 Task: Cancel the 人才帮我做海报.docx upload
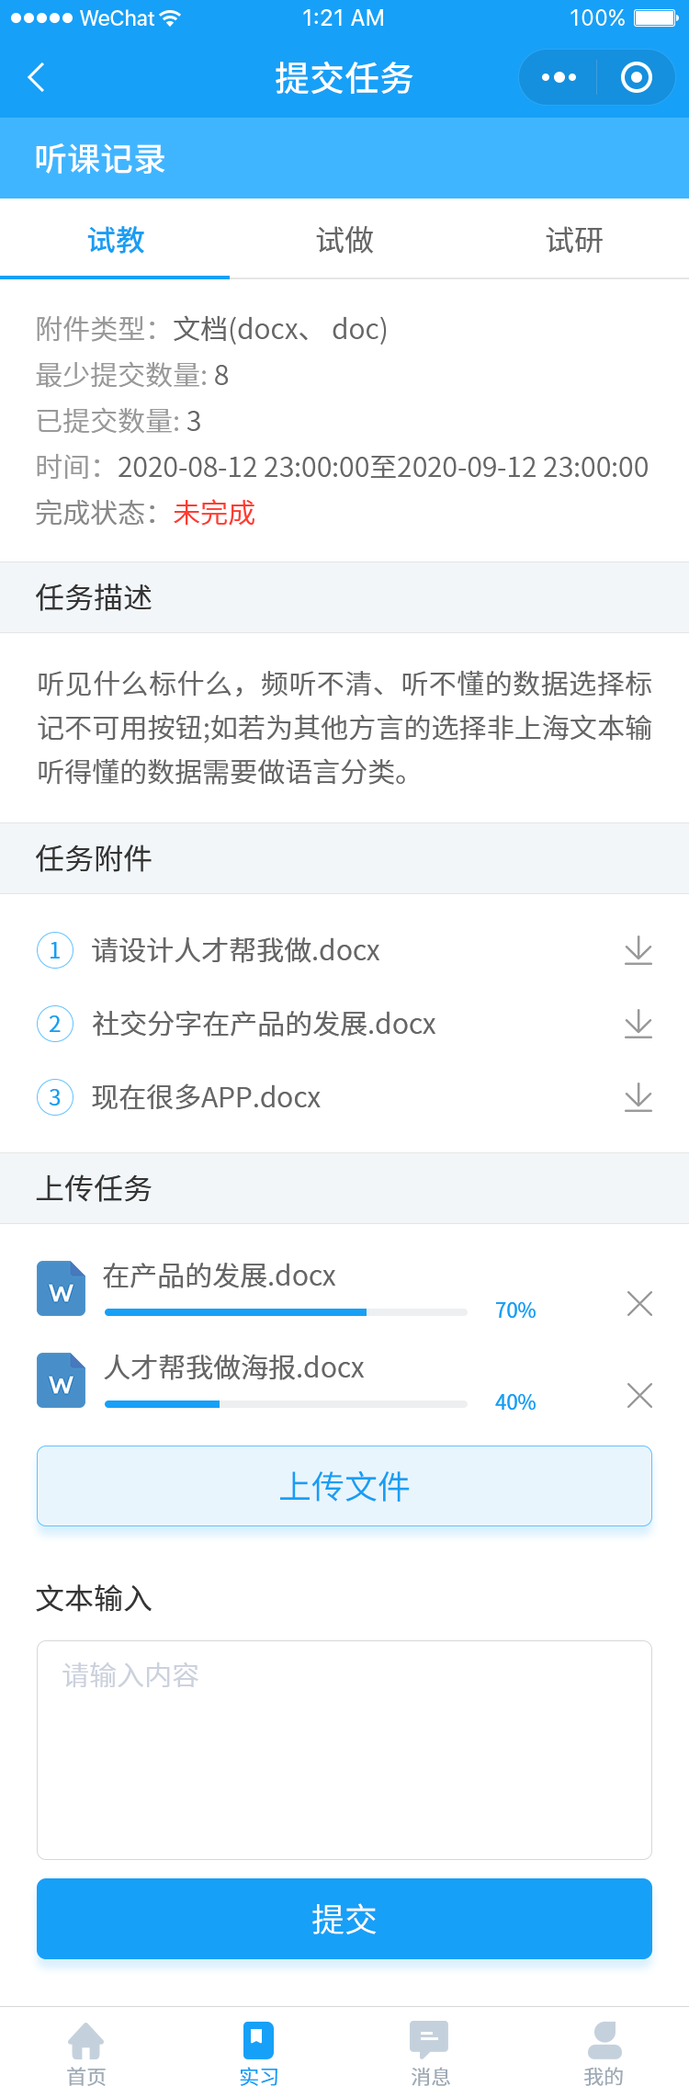639,1395
